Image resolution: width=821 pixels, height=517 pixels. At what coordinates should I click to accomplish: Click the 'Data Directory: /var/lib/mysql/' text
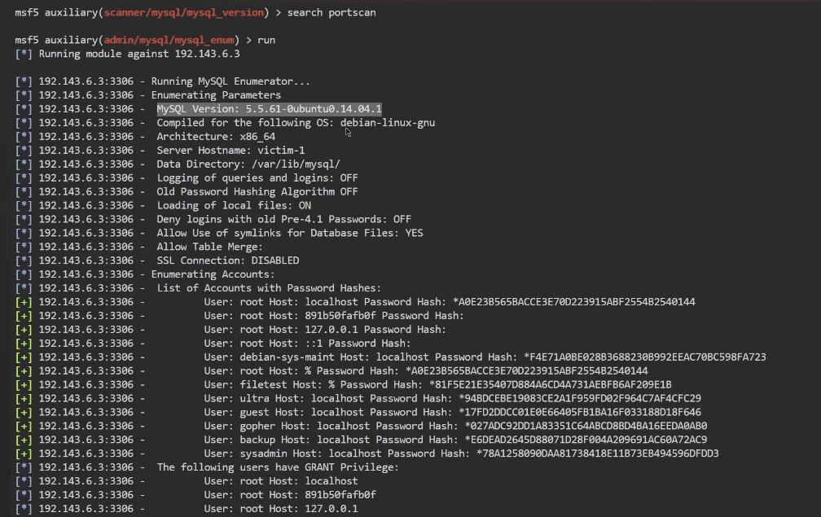[x=248, y=164]
